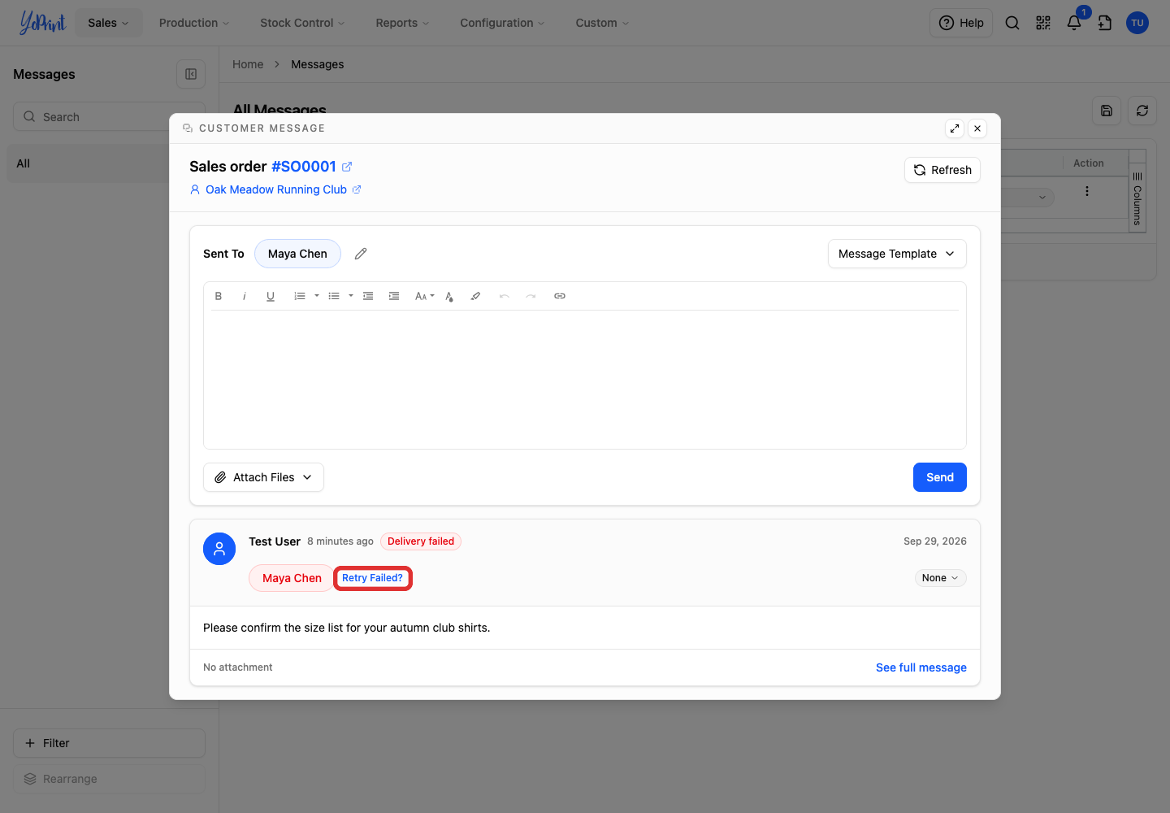Viewport: 1170px width, 813px height.
Task: Open See full message link
Action: tap(921, 667)
